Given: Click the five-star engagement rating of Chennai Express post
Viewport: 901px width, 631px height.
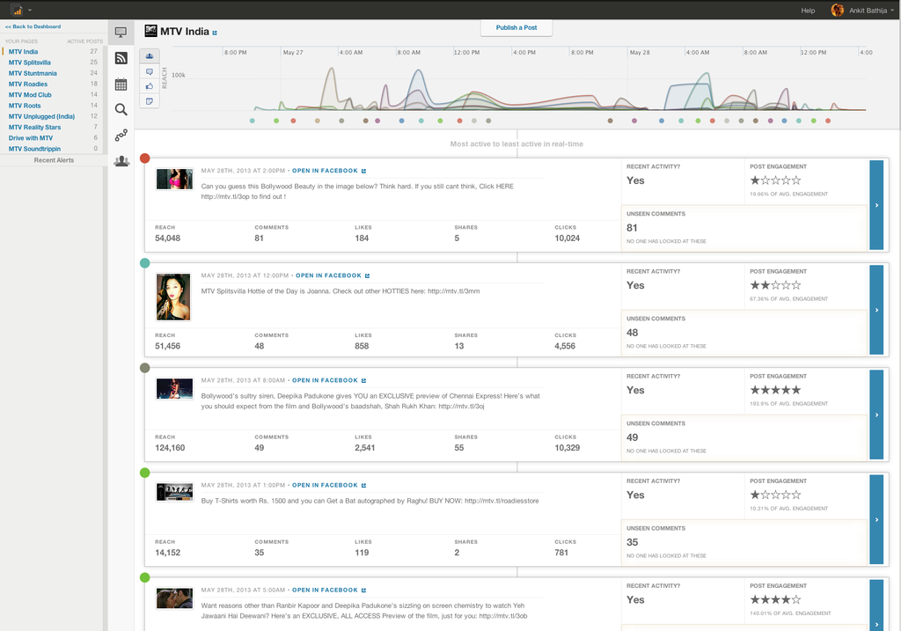Looking at the screenshot, I should click(775, 390).
